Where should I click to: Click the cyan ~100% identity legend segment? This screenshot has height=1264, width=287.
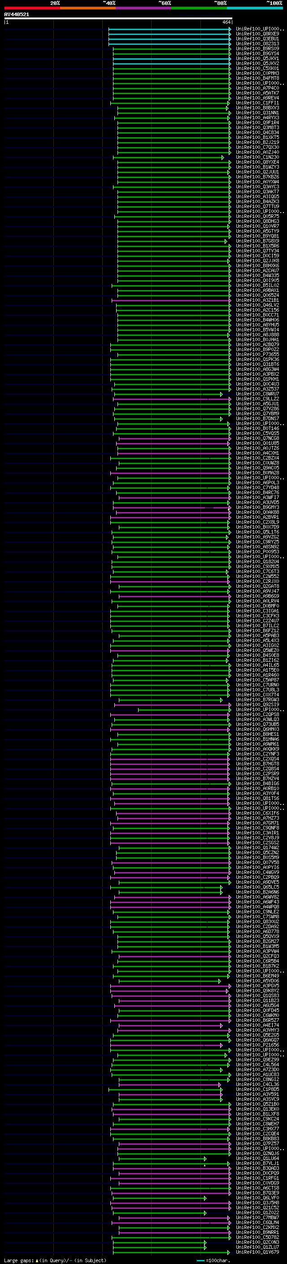[255, 9]
